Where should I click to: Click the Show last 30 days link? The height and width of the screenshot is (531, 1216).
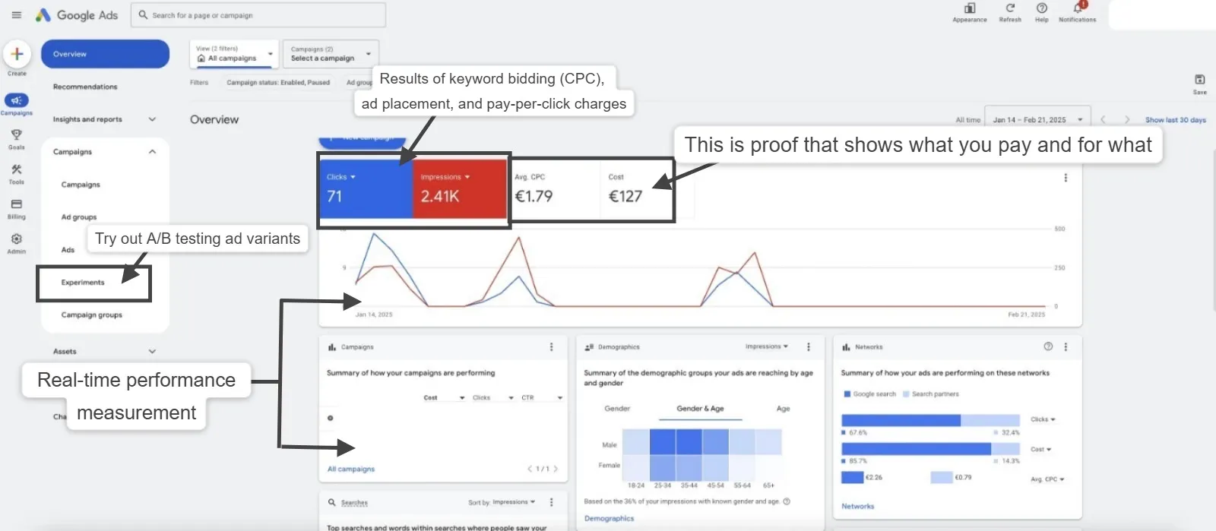pos(1175,120)
